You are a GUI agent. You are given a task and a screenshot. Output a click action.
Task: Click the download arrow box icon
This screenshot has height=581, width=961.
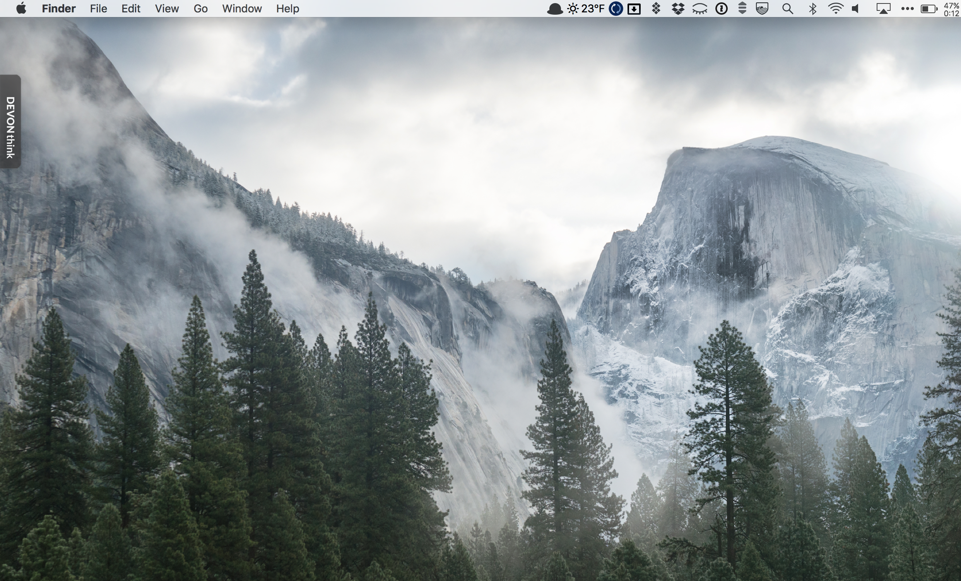point(634,9)
